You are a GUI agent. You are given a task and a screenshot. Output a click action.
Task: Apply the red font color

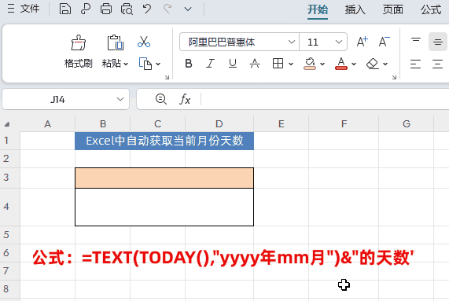point(341,64)
